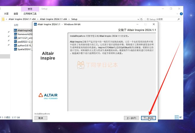Expand the address bar history dropdown
Image resolution: width=195 pixels, height=133 pixels.
[138, 19]
